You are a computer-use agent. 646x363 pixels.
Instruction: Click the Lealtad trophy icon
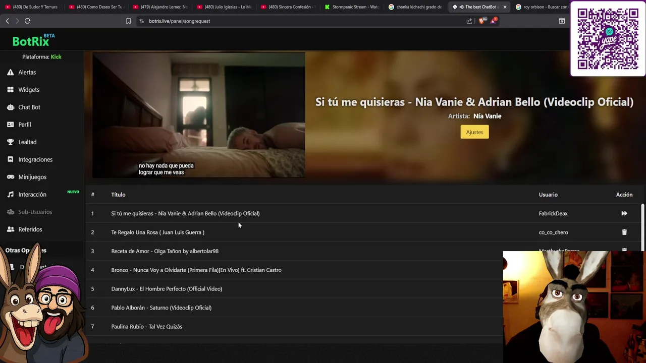tap(10, 142)
